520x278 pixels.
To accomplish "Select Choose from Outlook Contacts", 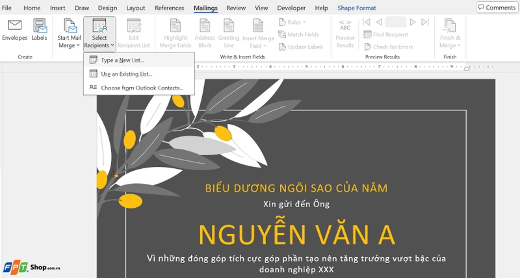I will 139,88.
